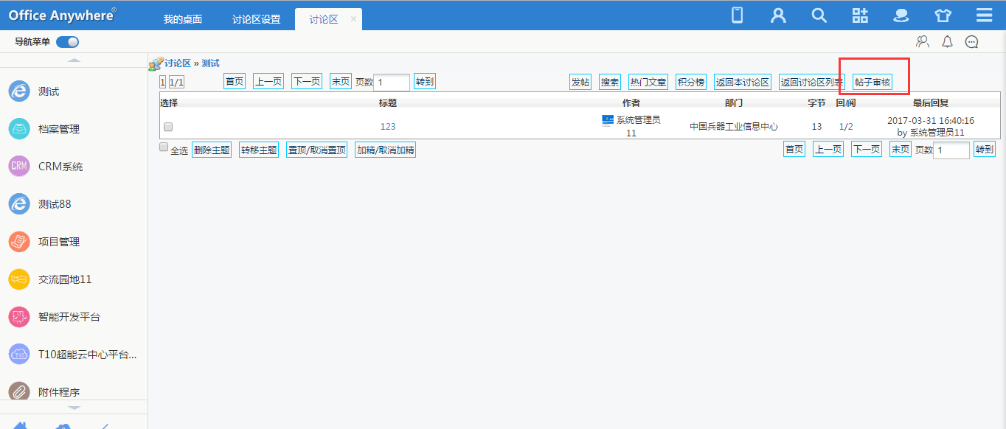Image resolution: width=1006 pixels, height=429 pixels.
Task: Open the user profile icon in header
Action: pos(778,15)
